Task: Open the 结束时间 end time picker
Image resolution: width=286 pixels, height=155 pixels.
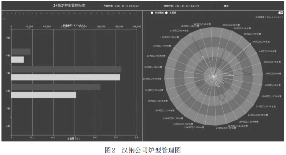Action: point(187,6)
